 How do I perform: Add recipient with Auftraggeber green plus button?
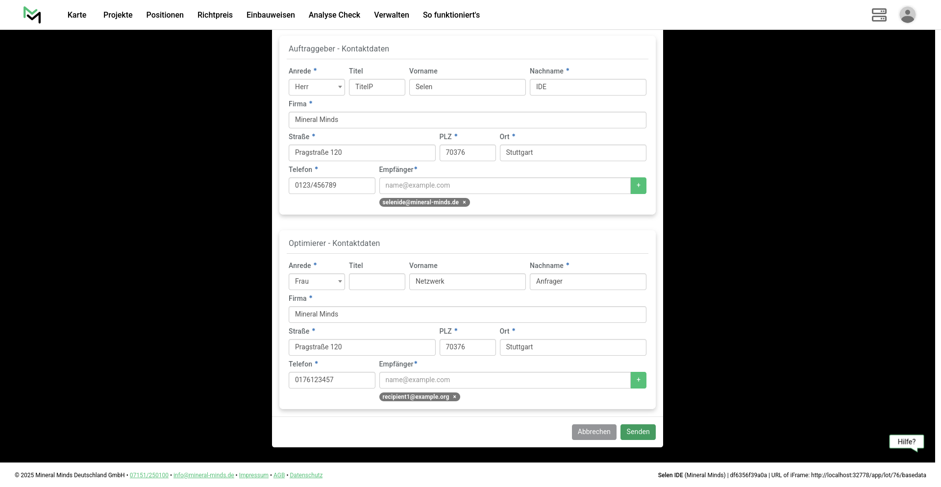click(x=638, y=186)
